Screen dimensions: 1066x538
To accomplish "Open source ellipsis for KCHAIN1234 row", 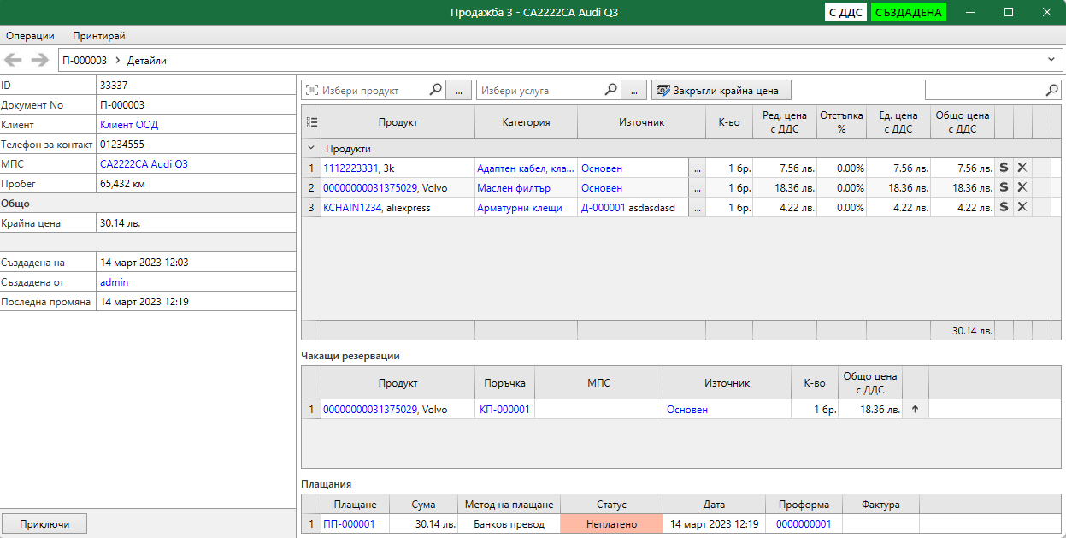I will [697, 207].
